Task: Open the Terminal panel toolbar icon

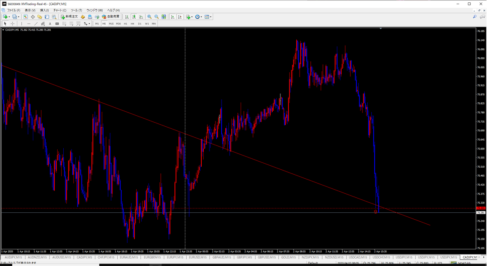Action: pos(47,17)
